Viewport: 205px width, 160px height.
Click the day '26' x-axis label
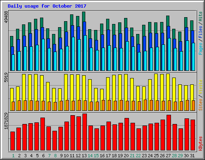pyautogui.click(x=162, y=156)
